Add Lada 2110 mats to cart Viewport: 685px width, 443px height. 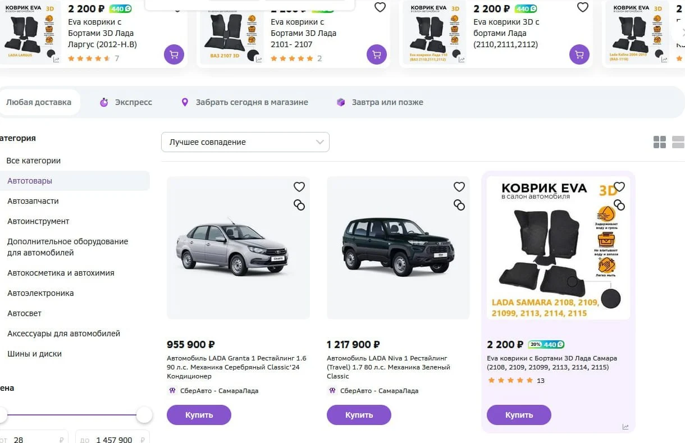coord(579,55)
